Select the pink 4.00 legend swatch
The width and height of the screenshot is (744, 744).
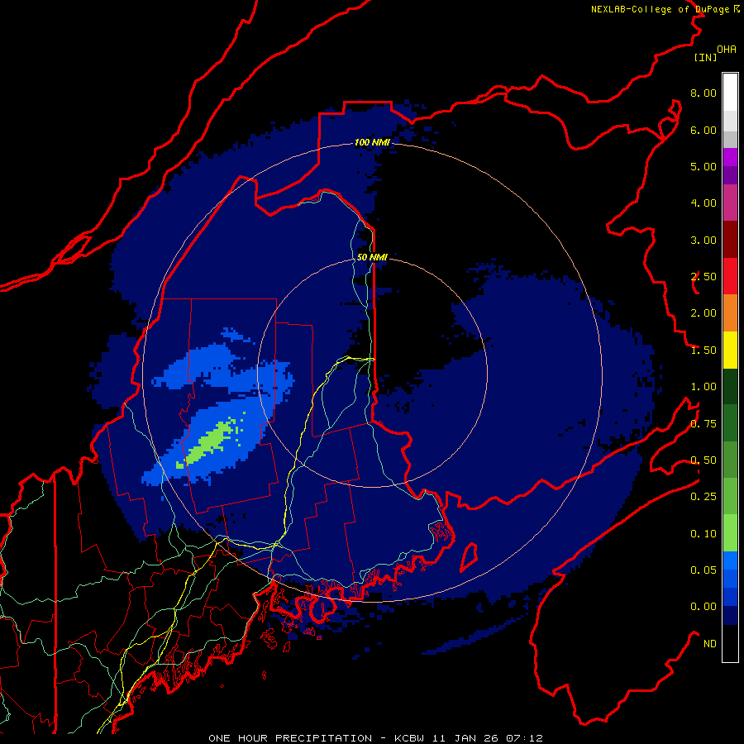point(730,203)
